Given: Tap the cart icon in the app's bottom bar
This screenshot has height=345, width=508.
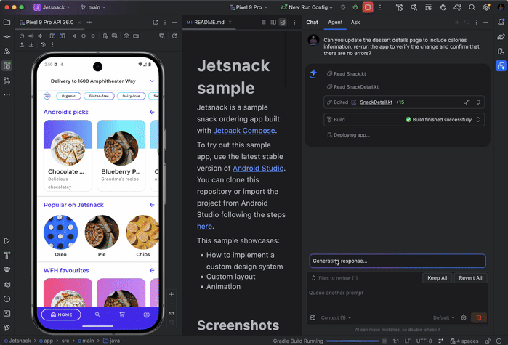Looking at the screenshot, I should [x=122, y=314].
